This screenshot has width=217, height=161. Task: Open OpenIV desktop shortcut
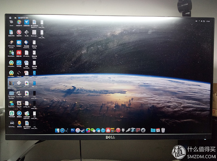click(19, 104)
